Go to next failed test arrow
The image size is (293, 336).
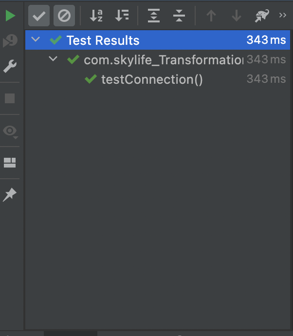[237, 16]
